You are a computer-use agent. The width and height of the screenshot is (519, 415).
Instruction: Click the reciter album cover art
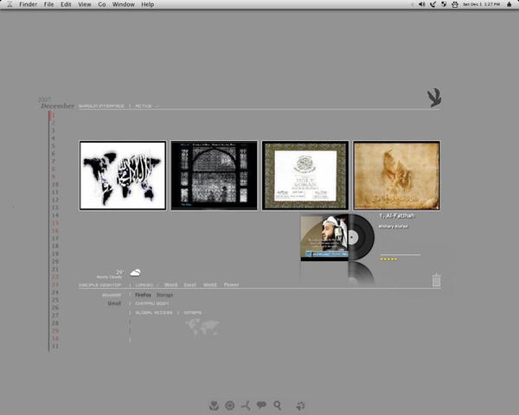[x=324, y=237]
